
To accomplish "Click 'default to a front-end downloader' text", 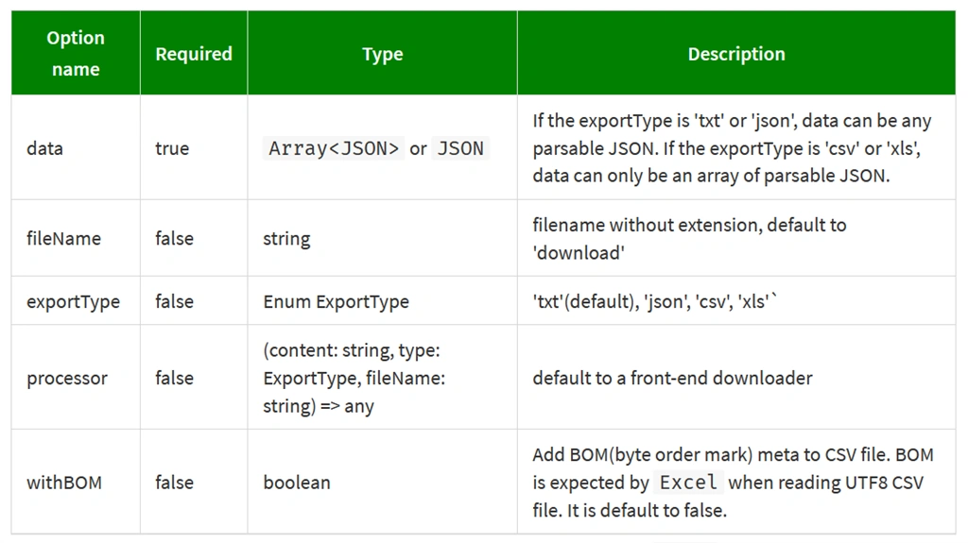I will tap(672, 378).
